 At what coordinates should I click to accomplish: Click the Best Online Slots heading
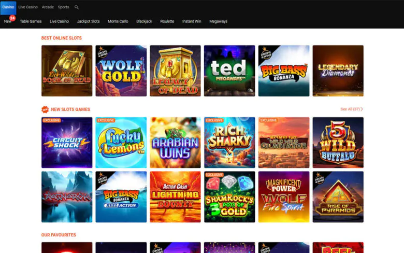pos(62,38)
